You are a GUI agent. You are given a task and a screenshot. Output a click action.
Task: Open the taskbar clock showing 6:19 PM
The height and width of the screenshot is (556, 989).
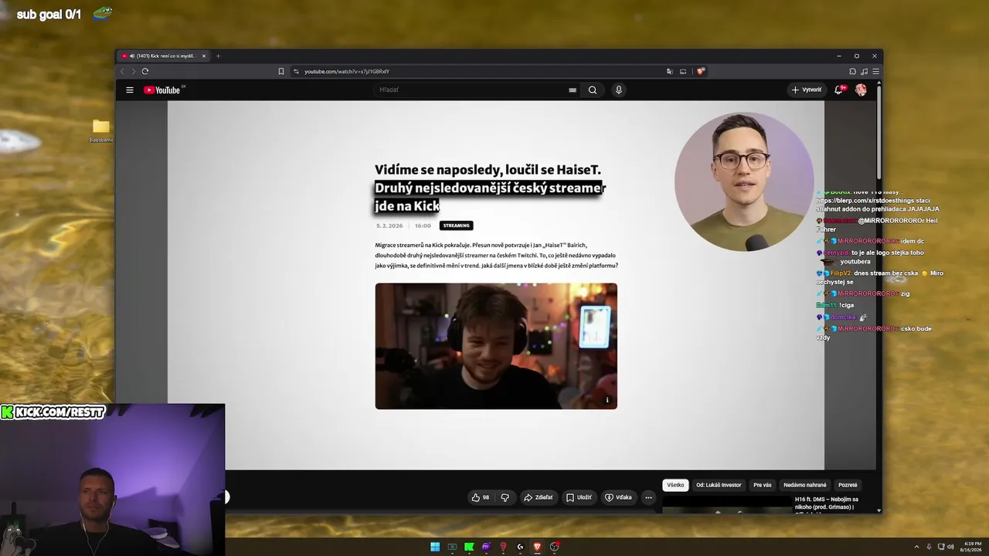(x=971, y=547)
